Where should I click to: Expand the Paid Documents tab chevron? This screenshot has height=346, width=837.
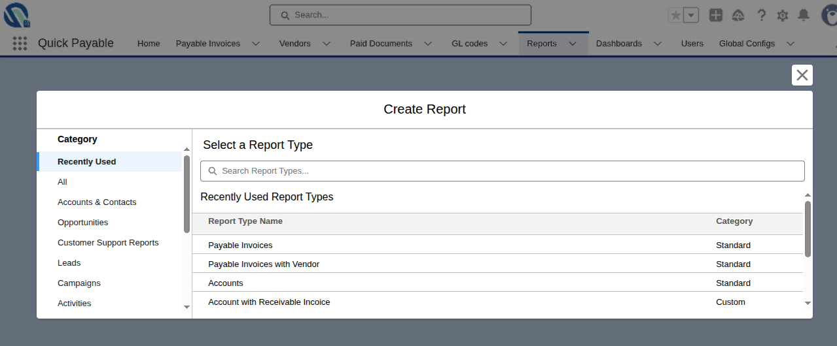point(428,44)
